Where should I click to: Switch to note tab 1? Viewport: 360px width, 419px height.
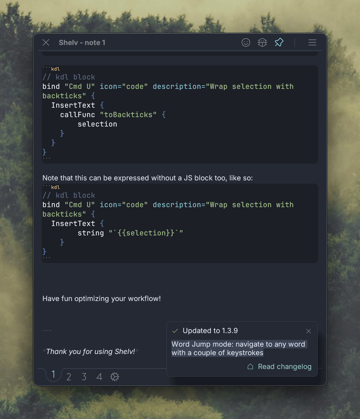53,375
